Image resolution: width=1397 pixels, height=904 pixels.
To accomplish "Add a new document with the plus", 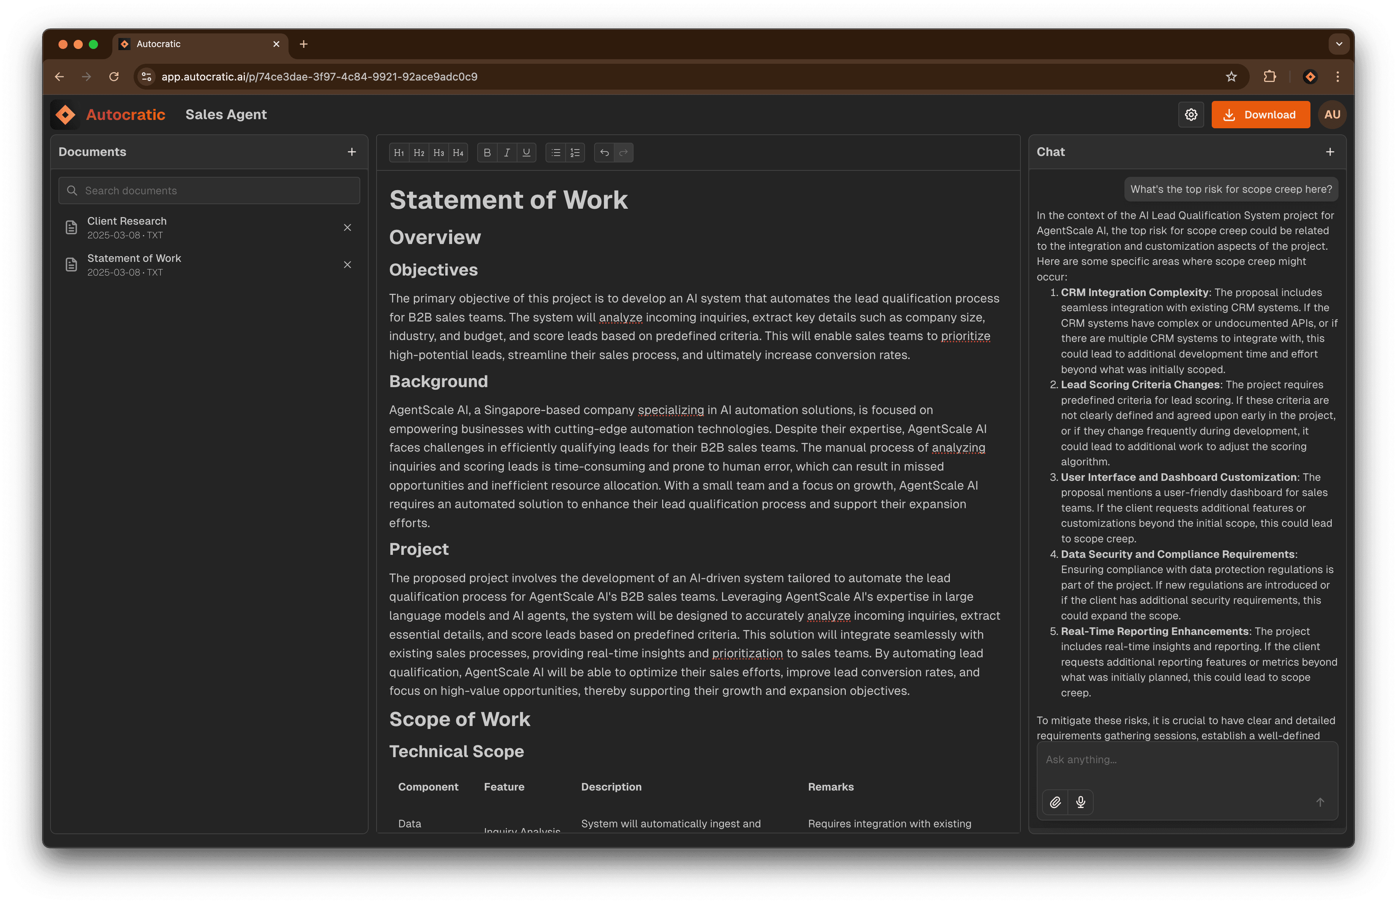I will (x=351, y=152).
